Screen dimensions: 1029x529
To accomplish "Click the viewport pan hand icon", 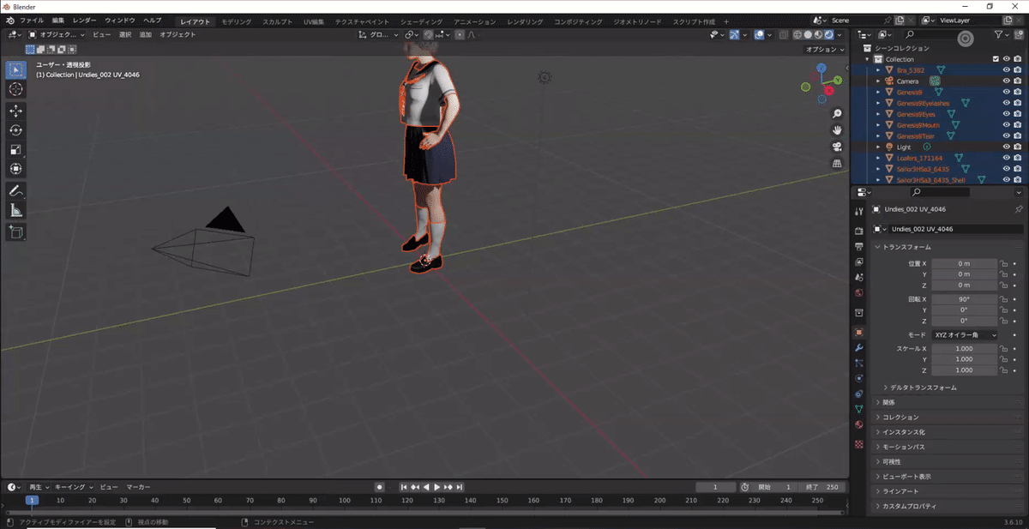I will tap(837, 130).
